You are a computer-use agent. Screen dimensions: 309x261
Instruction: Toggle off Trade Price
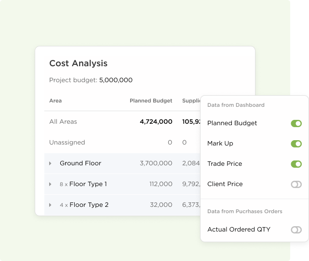click(296, 164)
